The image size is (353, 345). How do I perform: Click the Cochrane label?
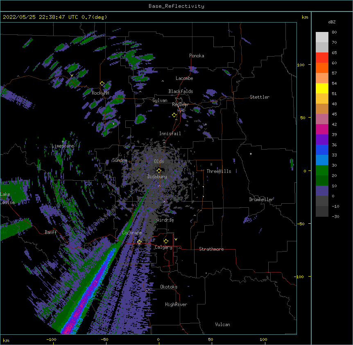point(132,233)
